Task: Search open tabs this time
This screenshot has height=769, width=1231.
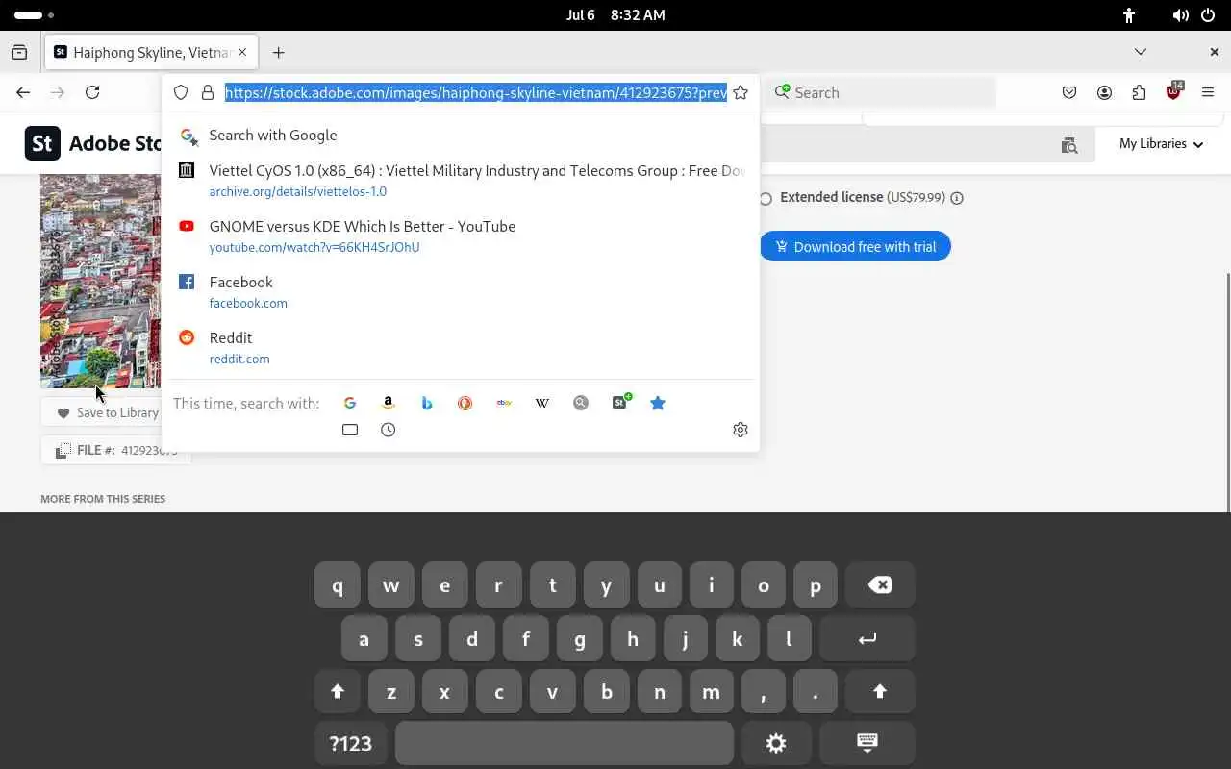Action: [x=350, y=430]
